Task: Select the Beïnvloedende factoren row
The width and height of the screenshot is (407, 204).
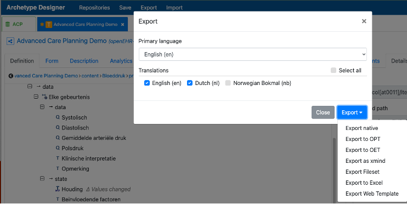Action: click(91, 199)
